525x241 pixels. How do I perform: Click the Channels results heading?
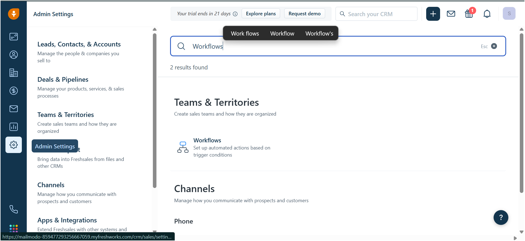[194, 189]
